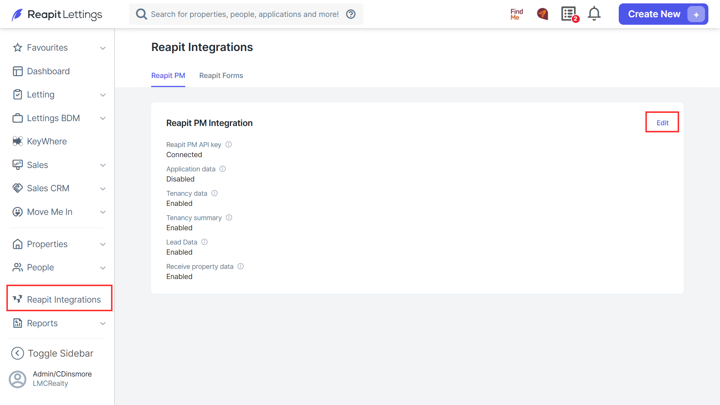Click the plus icon in Create New

pyautogui.click(x=696, y=14)
